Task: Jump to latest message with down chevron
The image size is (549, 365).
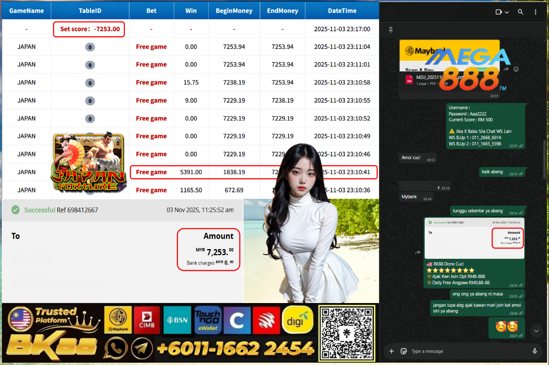Action: coord(536,331)
